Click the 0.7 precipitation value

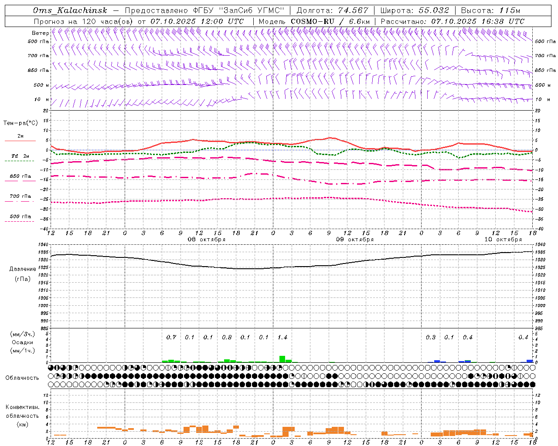coord(171,338)
